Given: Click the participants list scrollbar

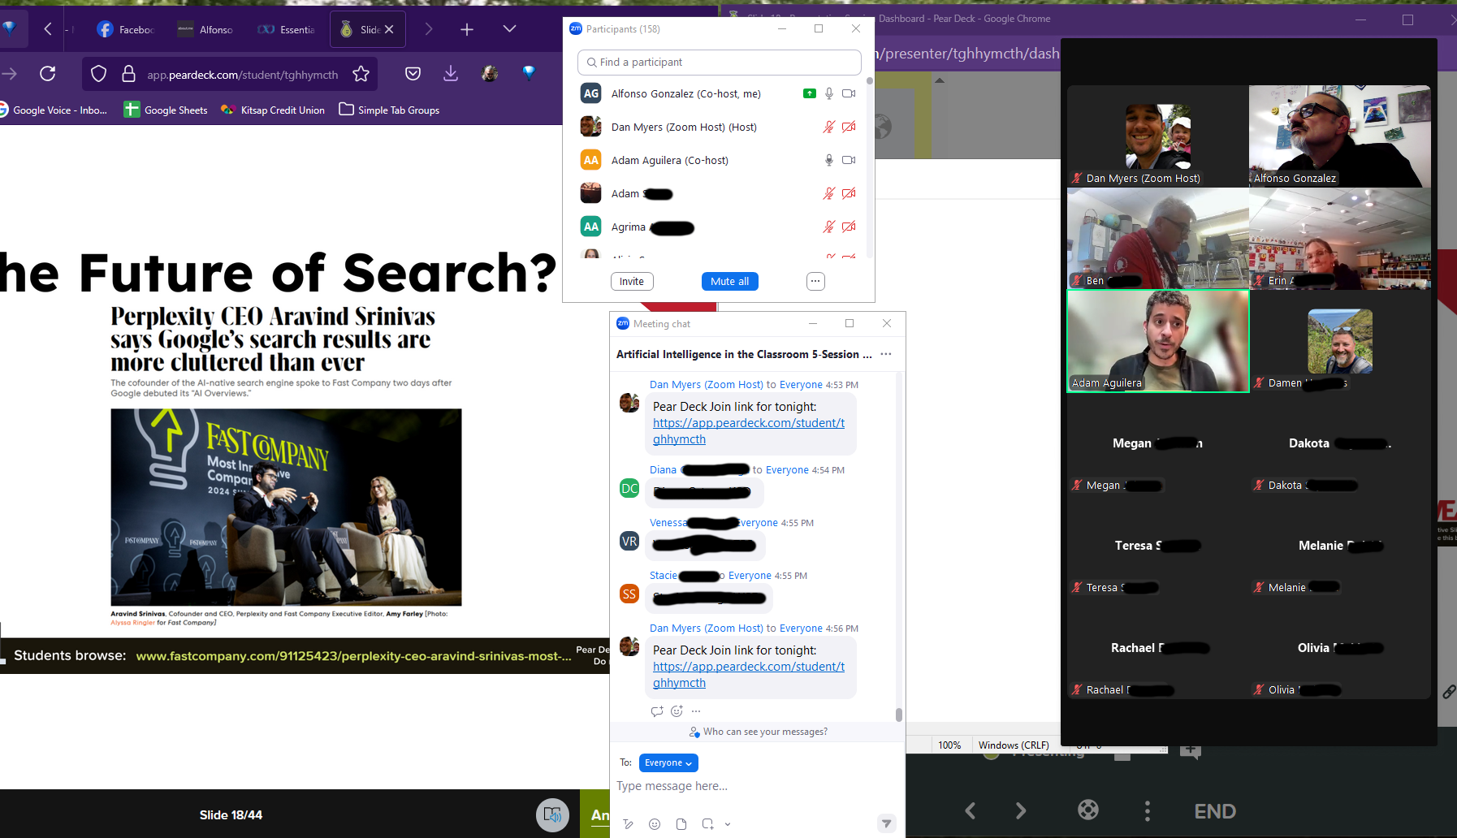Looking at the screenshot, I should click(x=870, y=81).
